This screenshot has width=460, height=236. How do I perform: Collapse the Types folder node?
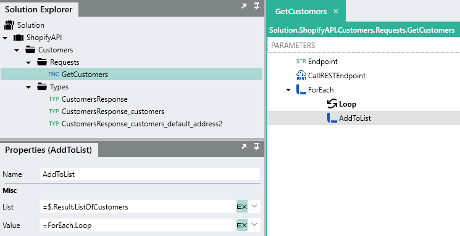click(x=28, y=87)
